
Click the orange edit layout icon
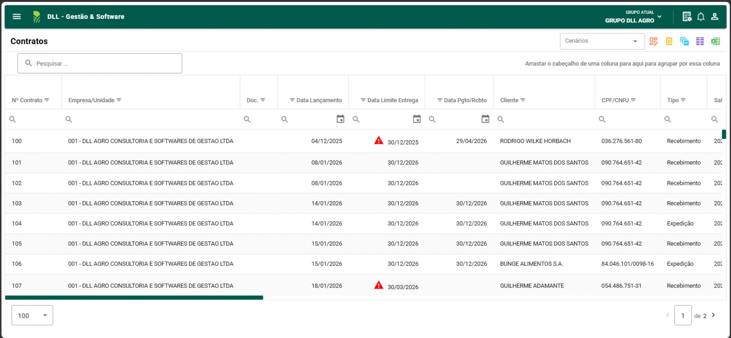653,41
